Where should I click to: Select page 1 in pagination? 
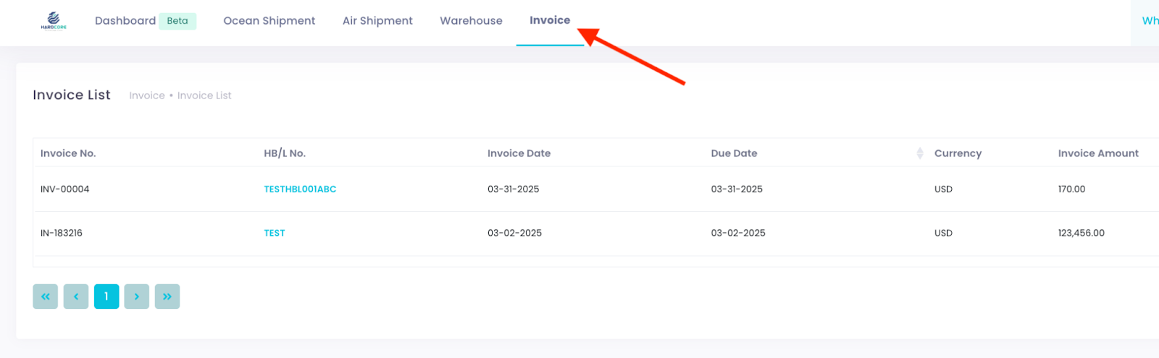click(106, 297)
